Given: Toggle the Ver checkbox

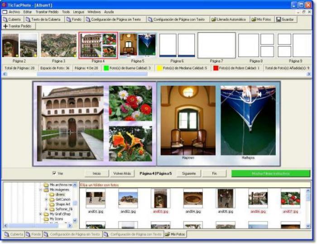Looking at the screenshot, I should pyautogui.click(x=54, y=173).
